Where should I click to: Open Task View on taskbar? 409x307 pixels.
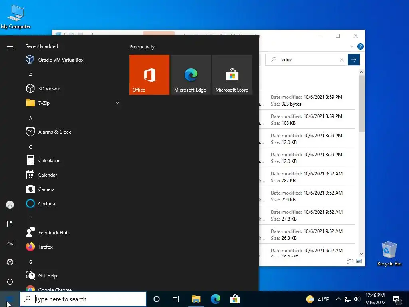click(x=176, y=299)
